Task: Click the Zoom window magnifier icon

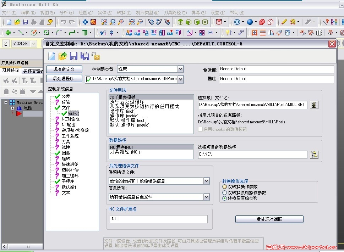Action: 104,22
